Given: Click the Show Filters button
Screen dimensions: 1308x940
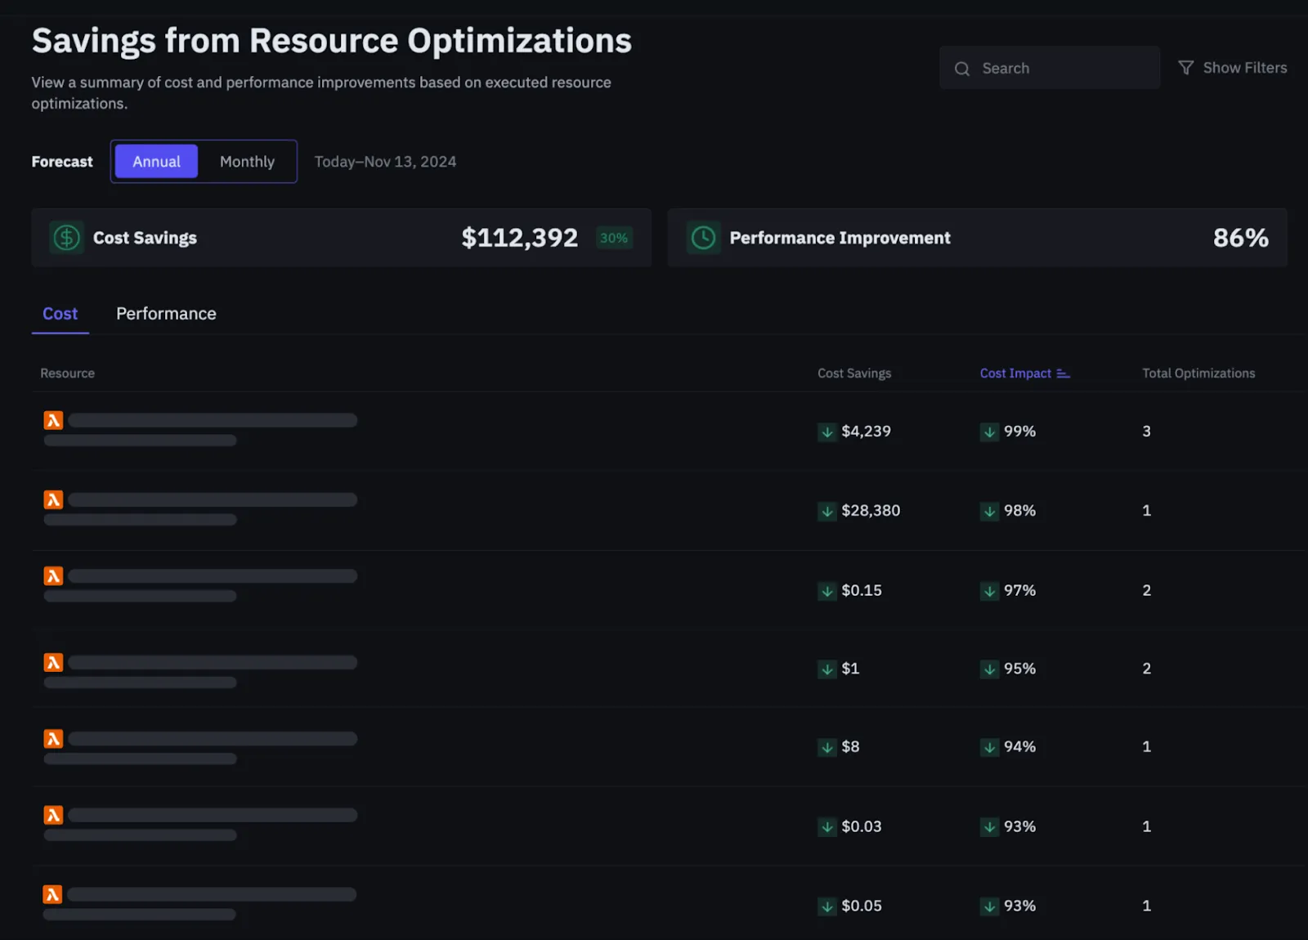Looking at the screenshot, I should tap(1243, 68).
